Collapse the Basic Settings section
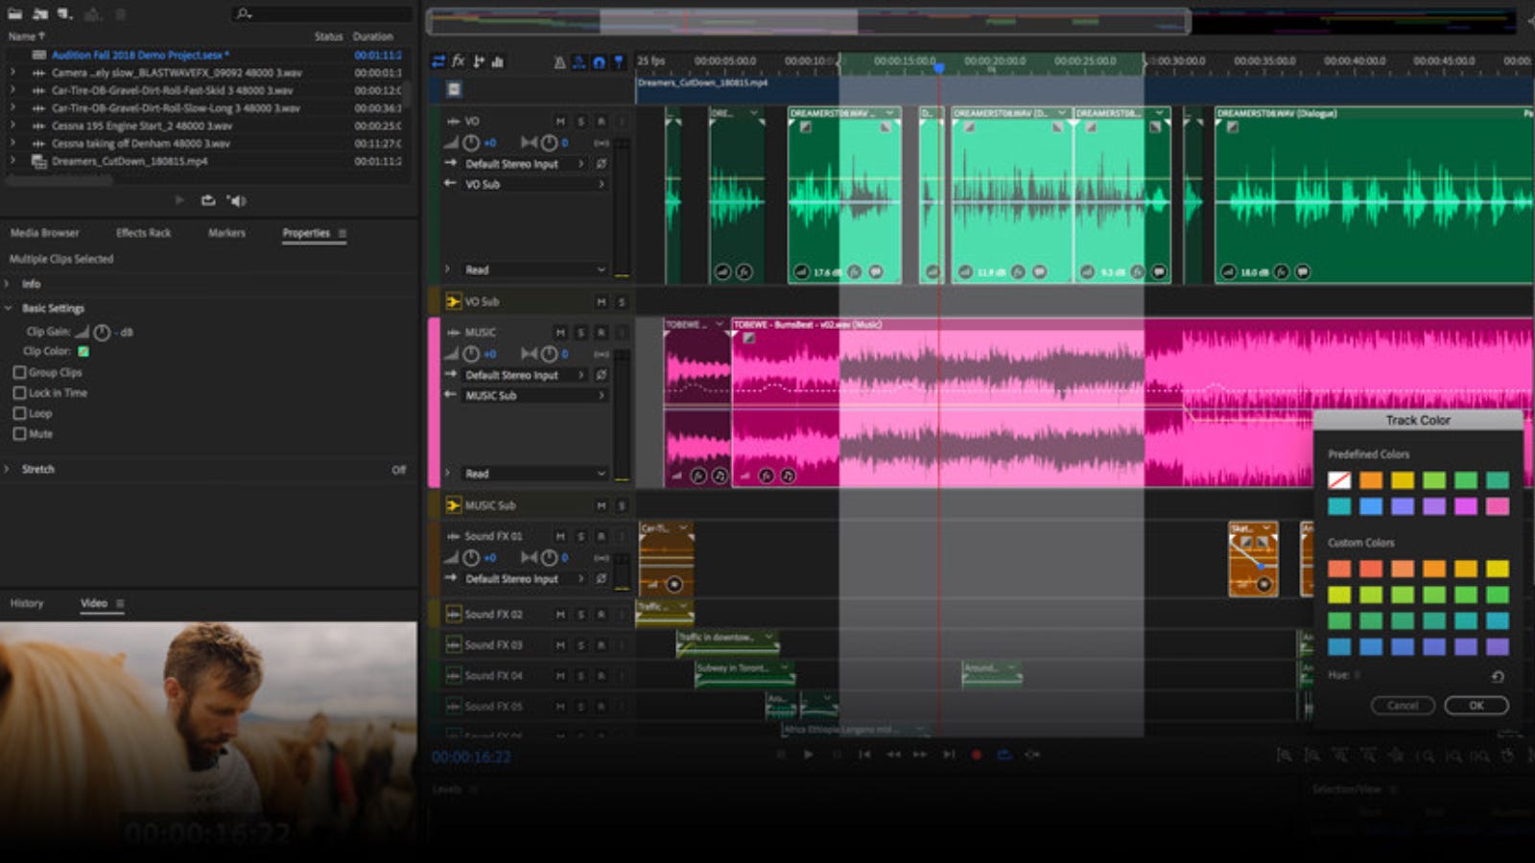 coord(8,308)
